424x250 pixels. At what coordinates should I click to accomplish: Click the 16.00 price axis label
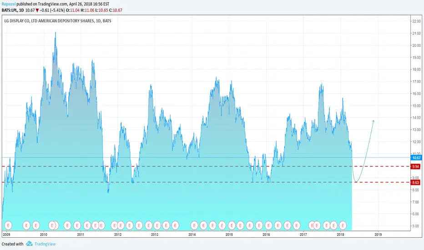[416, 94]
